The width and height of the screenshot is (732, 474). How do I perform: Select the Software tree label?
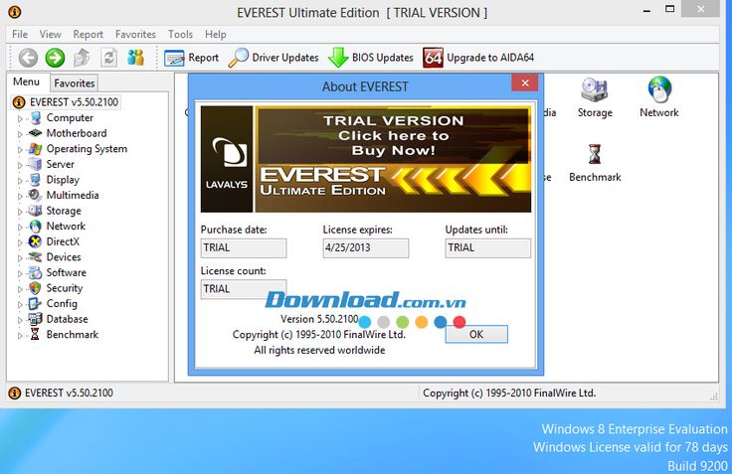point(67,272)
